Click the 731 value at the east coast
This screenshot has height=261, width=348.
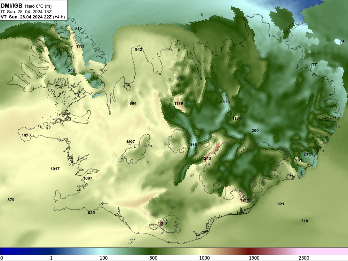(333, 118)
